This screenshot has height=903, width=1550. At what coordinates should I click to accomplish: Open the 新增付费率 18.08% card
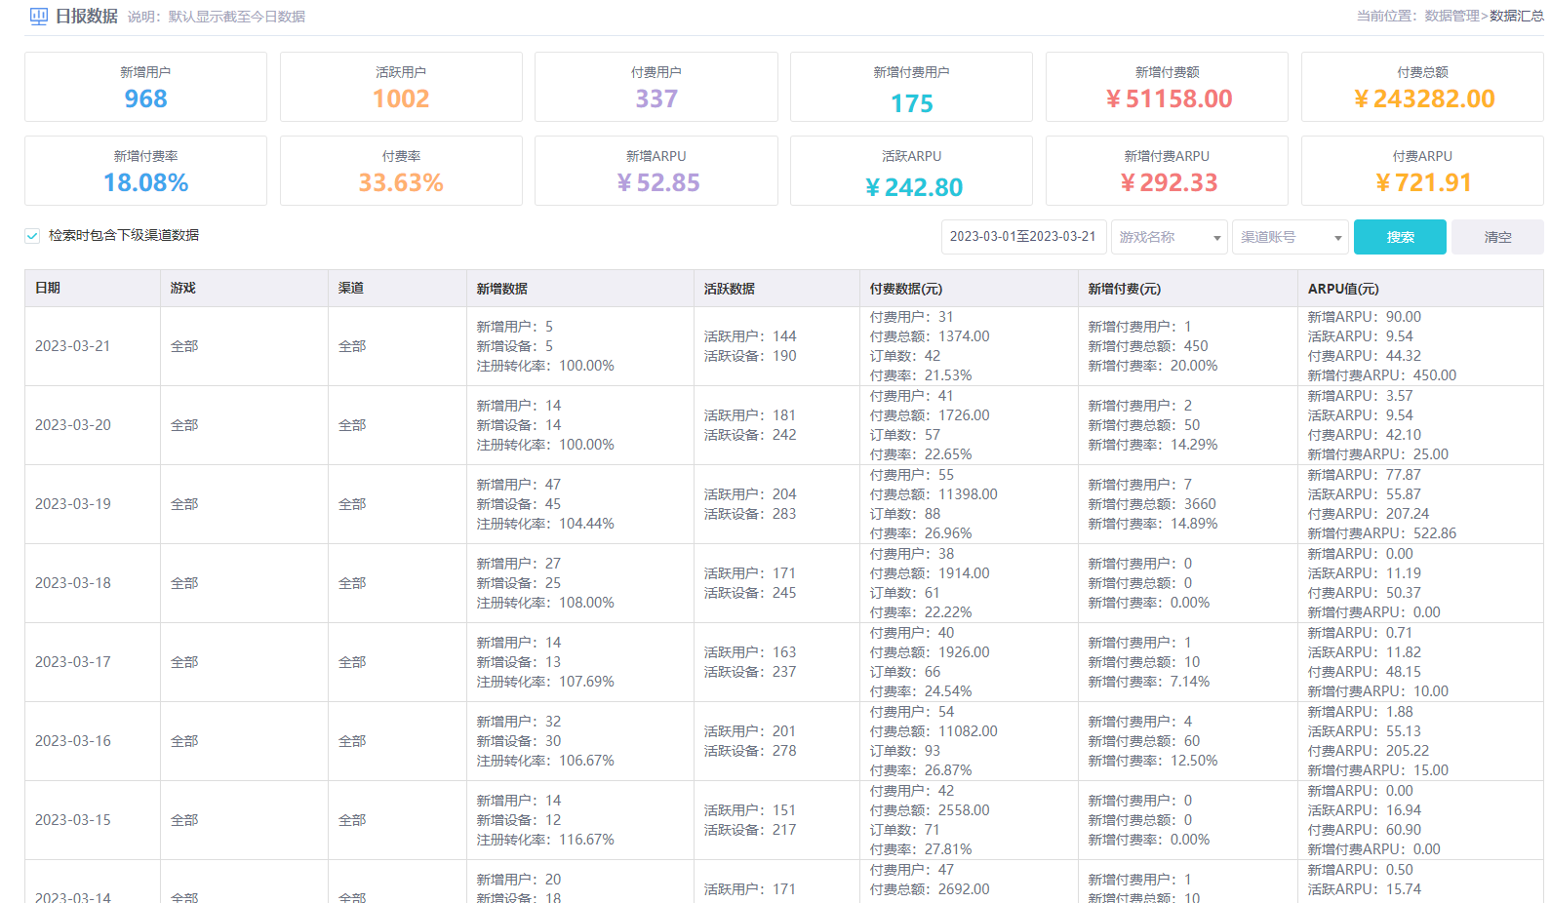click(145, 171)
